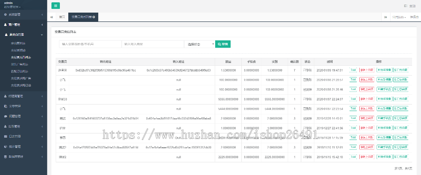Open 交易员求购广告 in the sidebar
This screenshot has height=175, width=421.
[x=21, y=78]
